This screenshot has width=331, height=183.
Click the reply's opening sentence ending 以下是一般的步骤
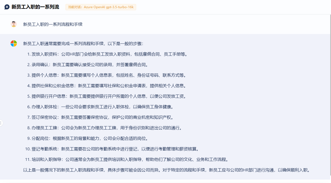tap(83, 44)
